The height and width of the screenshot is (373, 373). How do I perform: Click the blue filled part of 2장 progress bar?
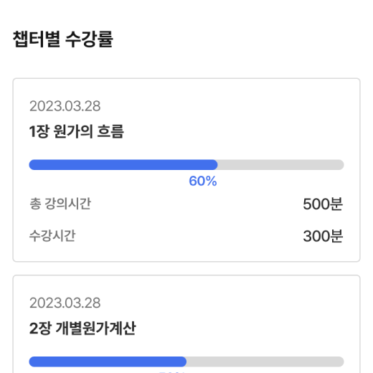[x=108, y=362]
